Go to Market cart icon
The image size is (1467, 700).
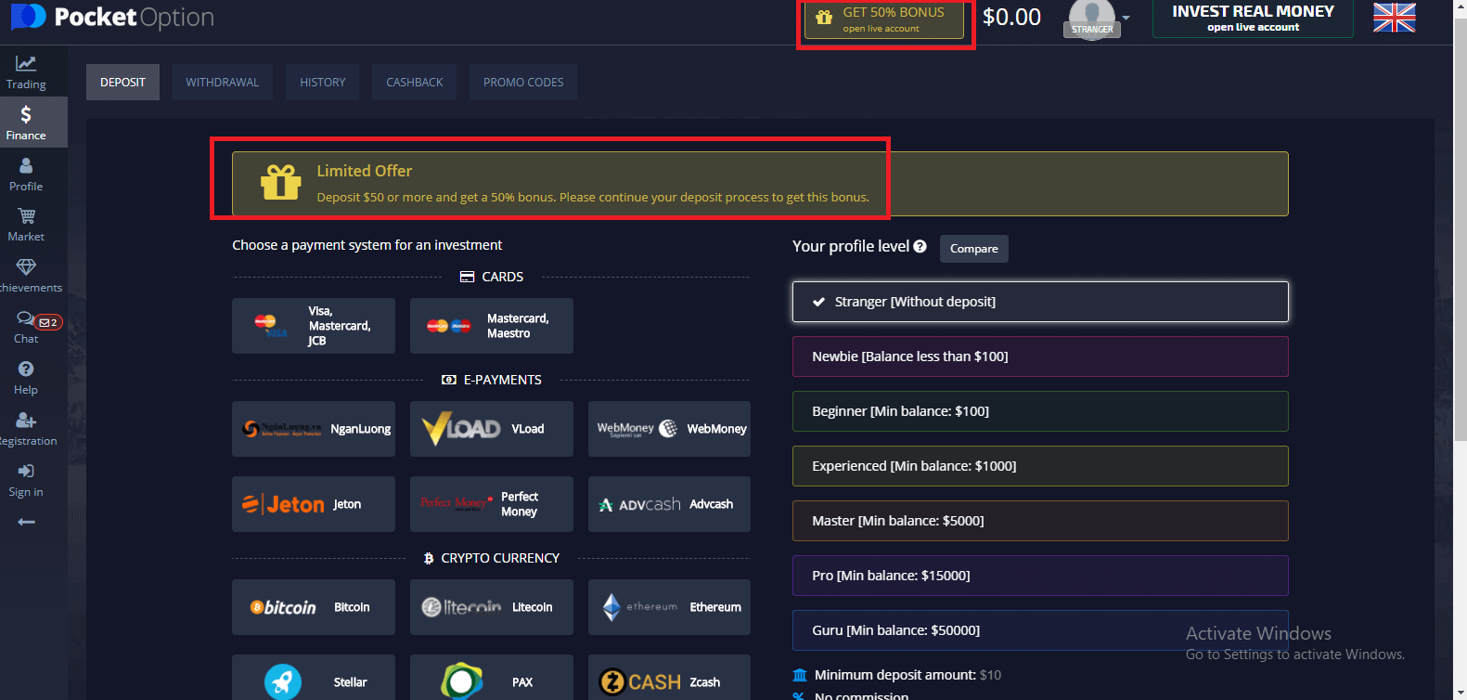26,224
